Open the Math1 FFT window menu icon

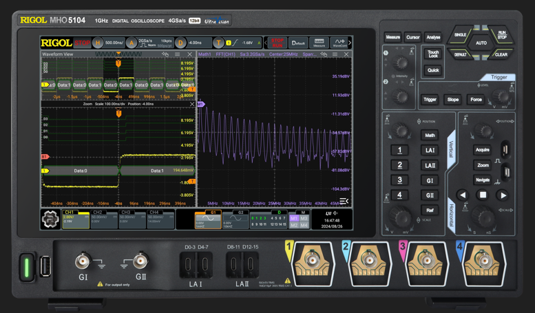335,54
